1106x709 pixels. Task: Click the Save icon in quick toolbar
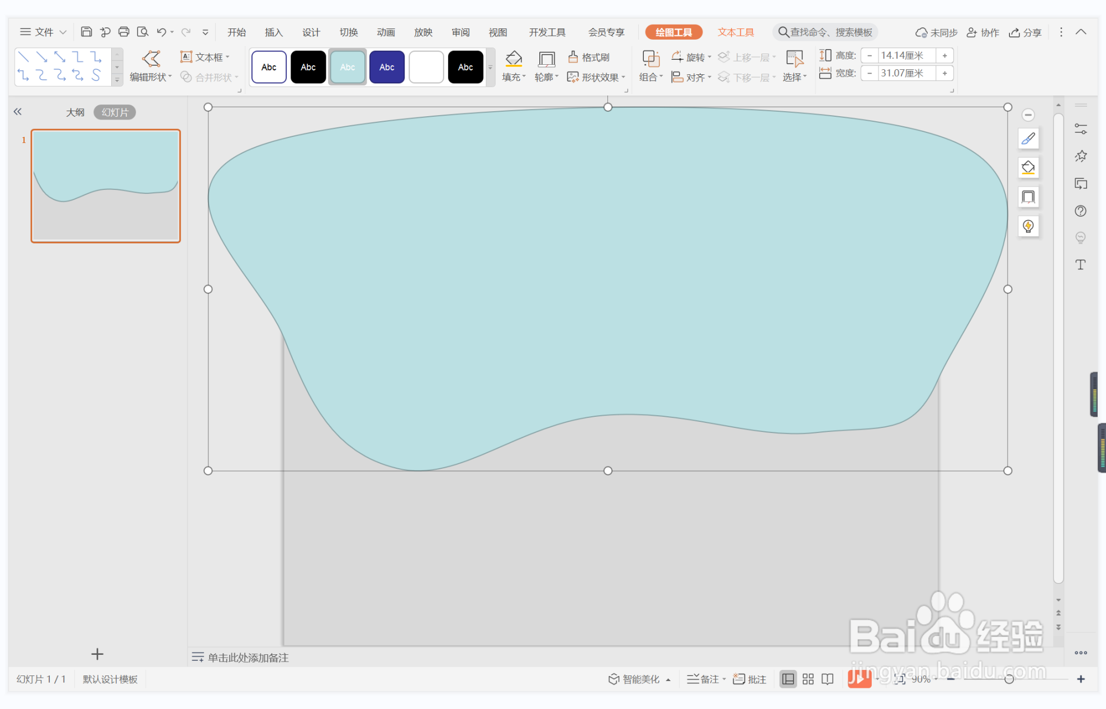86,32
